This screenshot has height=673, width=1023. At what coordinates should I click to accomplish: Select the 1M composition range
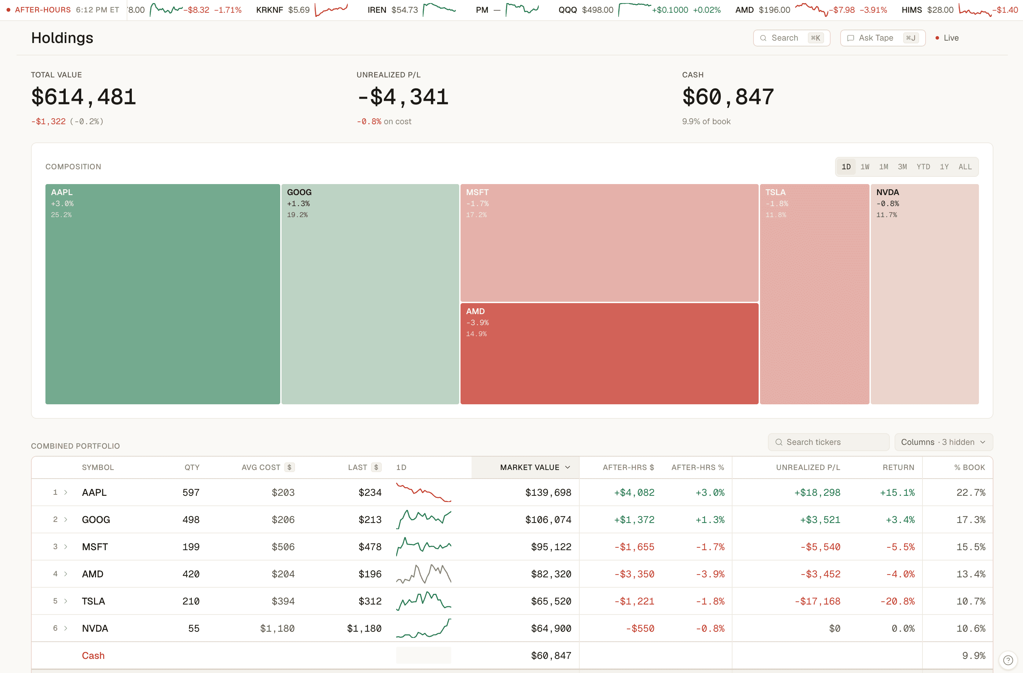883,167
